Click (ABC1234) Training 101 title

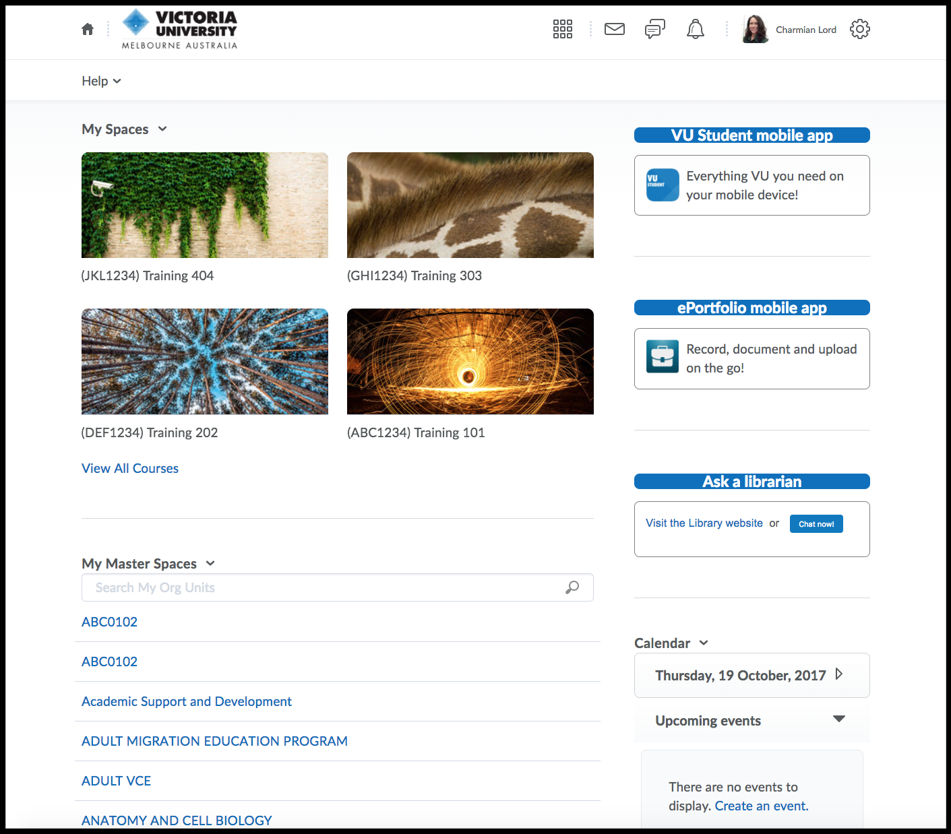[416, 432]
